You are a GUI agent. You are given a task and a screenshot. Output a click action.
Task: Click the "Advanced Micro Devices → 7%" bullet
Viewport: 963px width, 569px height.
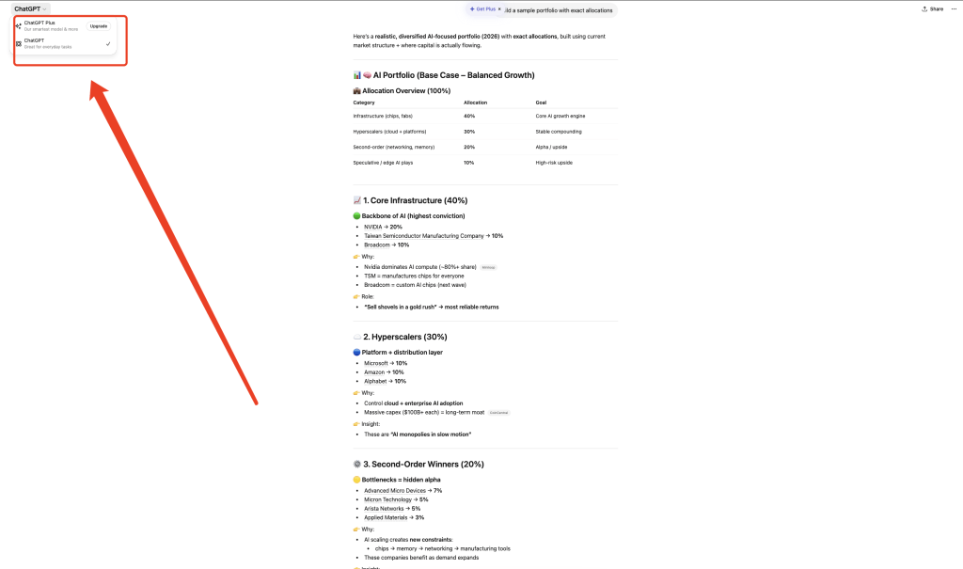pos(403,491)
